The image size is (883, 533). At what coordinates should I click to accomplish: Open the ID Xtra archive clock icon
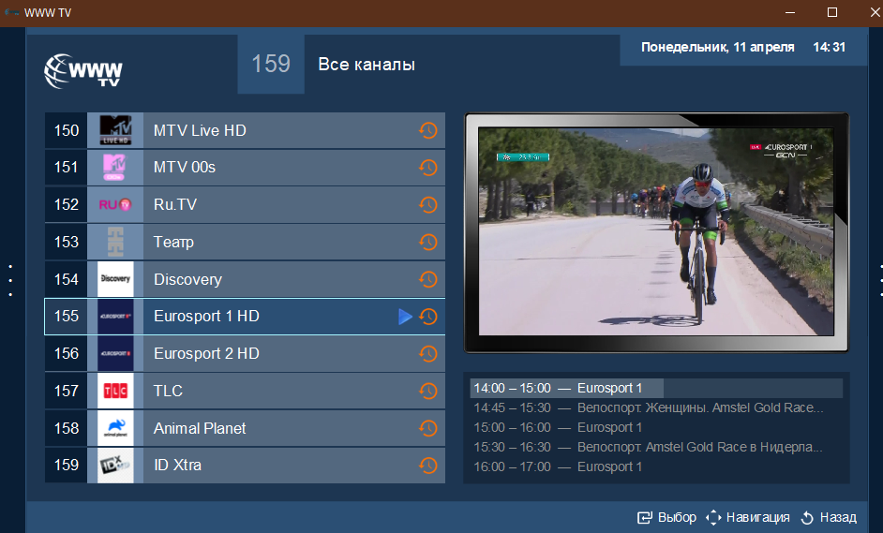click(428, 466)
